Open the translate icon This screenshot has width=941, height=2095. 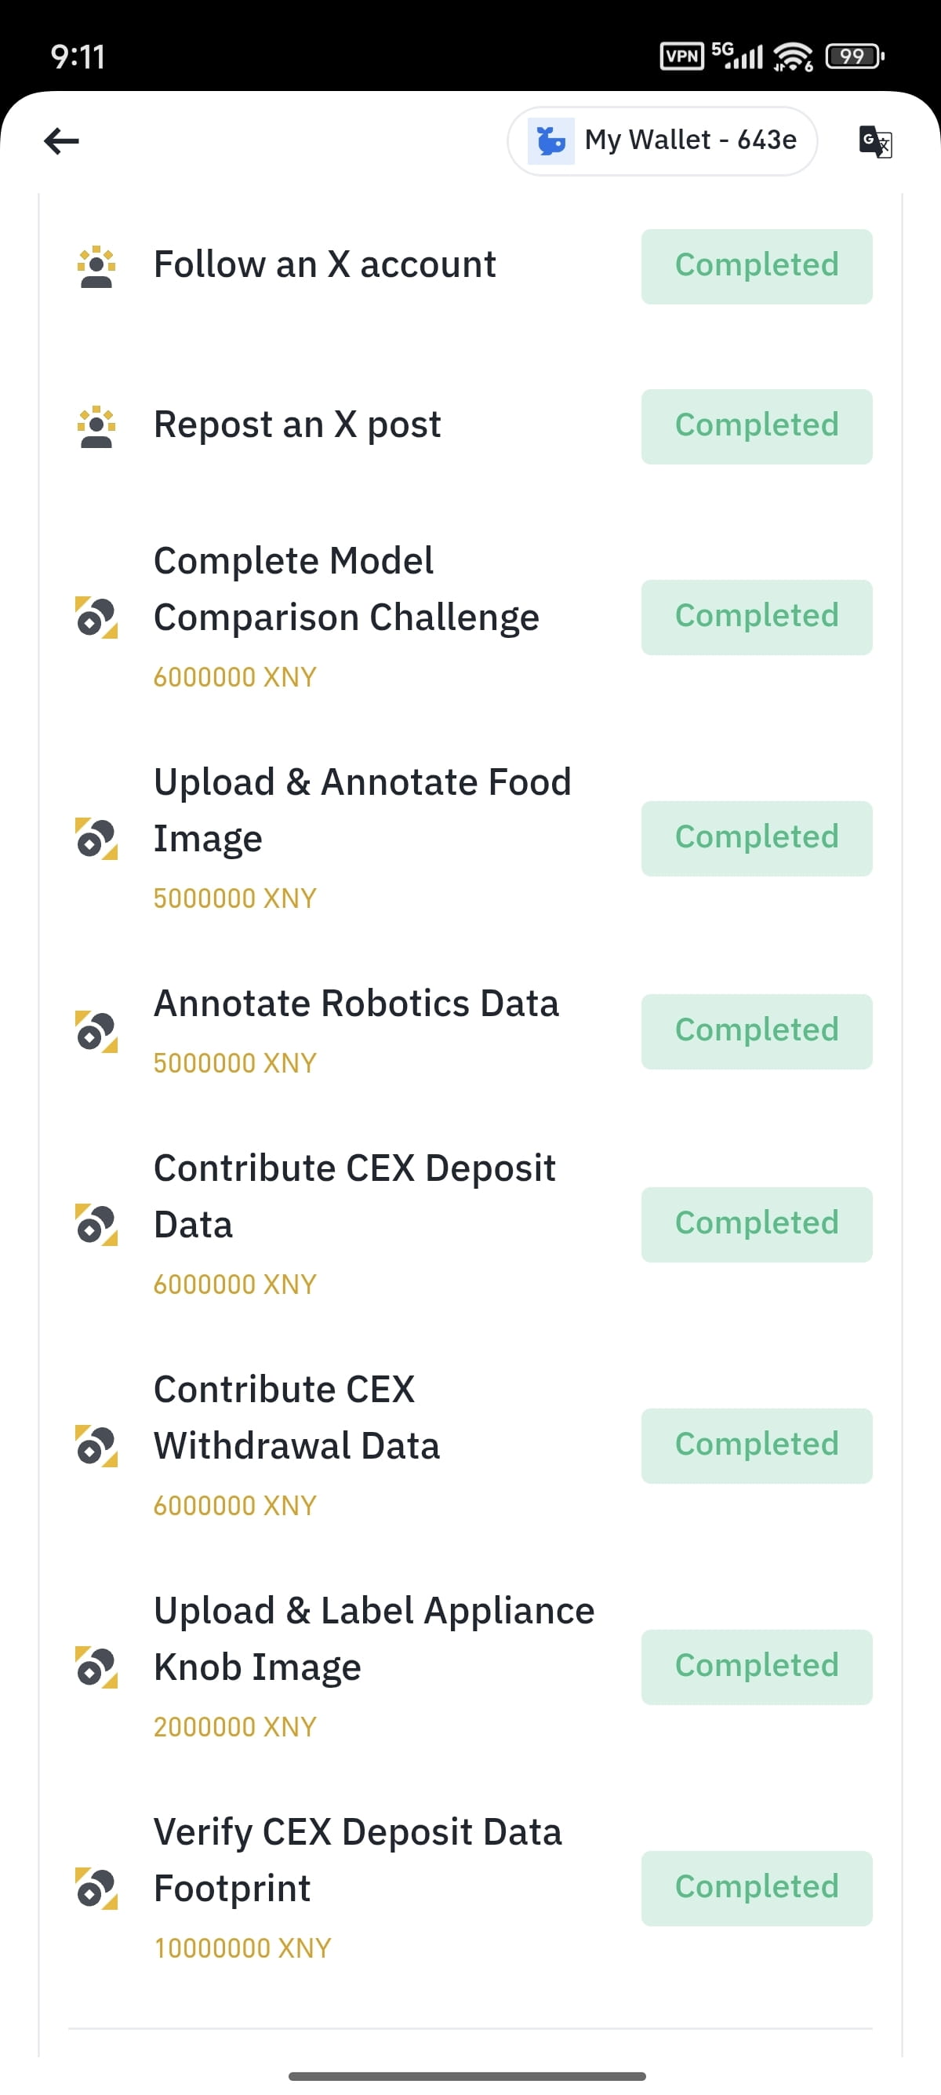pyautogui.click(x=875, y=141)
